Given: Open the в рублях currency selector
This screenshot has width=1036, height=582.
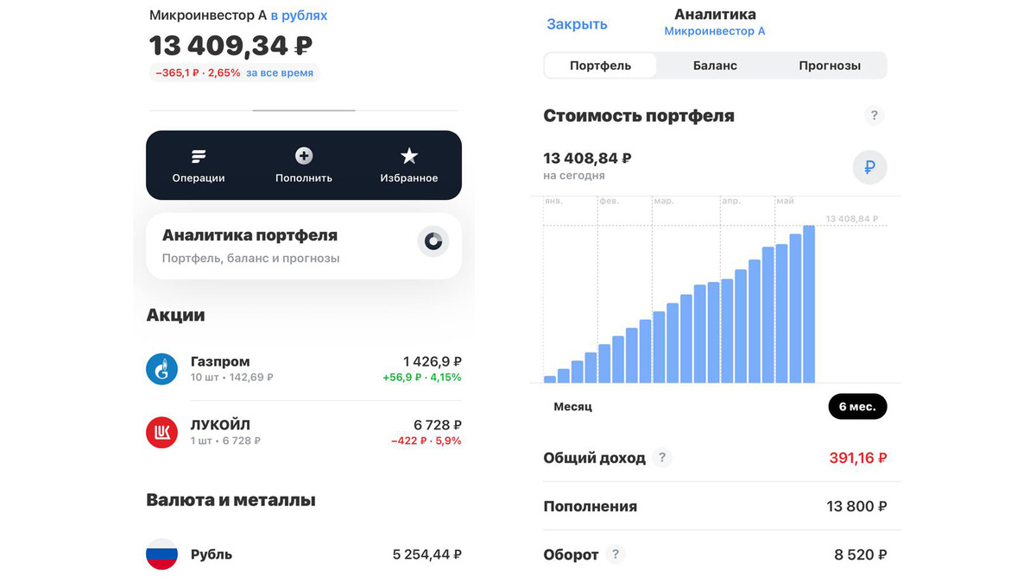Looking at the screenshot, I should point(298,15).
